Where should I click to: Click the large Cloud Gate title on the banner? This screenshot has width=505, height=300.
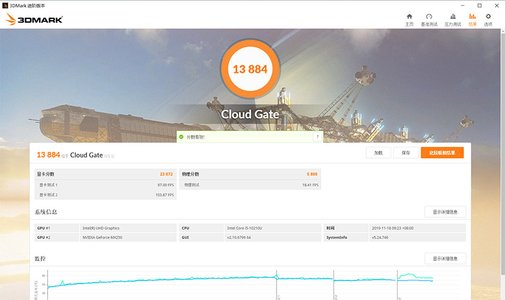pos(250,114)
